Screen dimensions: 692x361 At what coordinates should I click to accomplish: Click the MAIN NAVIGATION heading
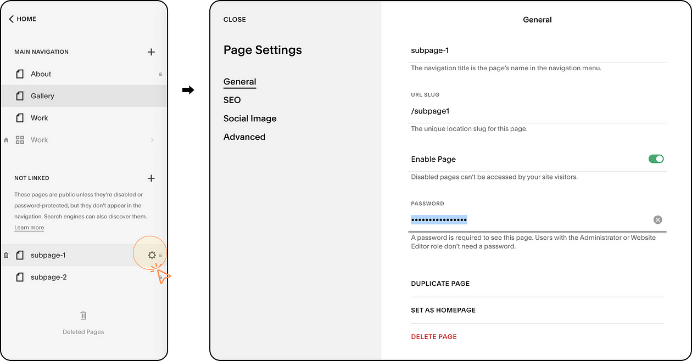pos(42,52)
